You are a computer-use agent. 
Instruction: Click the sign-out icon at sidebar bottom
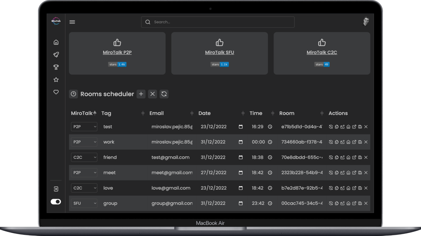coord(56,188)
